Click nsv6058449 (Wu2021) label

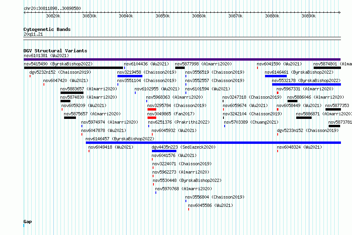[299, 105]
